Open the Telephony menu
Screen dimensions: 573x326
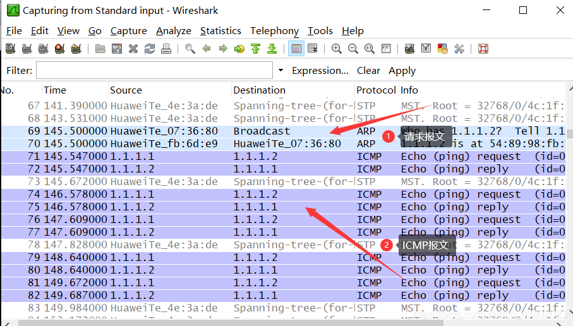pos(274,31)
